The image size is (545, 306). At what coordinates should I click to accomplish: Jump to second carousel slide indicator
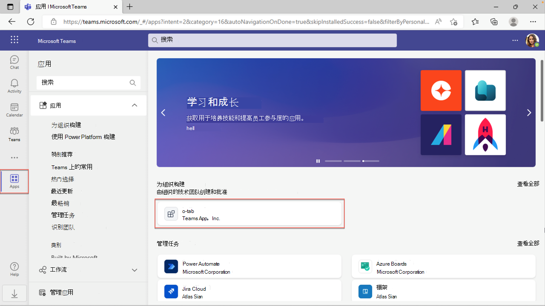352,161
